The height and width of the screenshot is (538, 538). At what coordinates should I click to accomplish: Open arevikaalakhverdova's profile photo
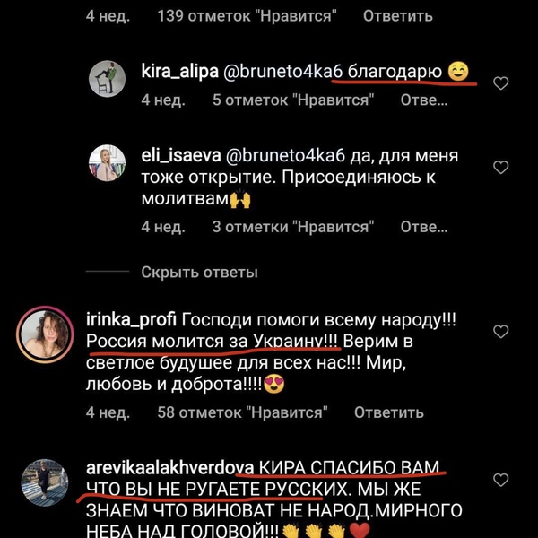pyautogui.click(x=45, y=482)
